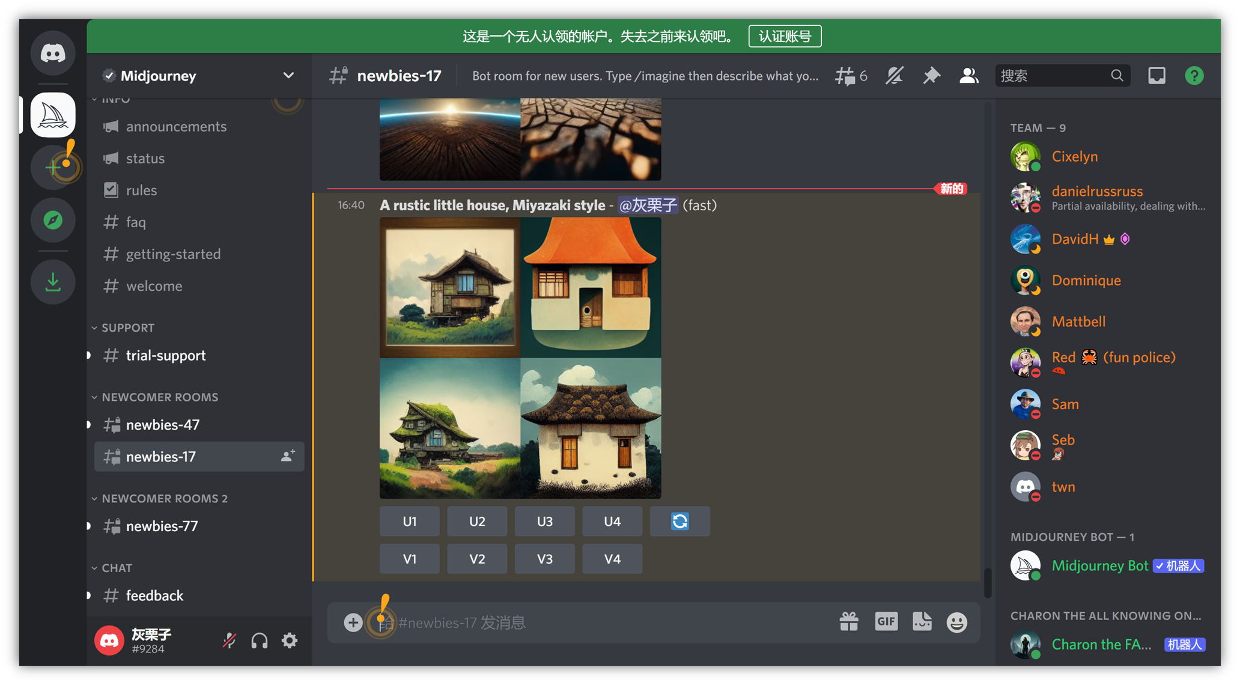The width and height of the screenshot is (1240, 685).
Task: Open the Midjourney server dropdown menu
Action: [x=288, y=76]
